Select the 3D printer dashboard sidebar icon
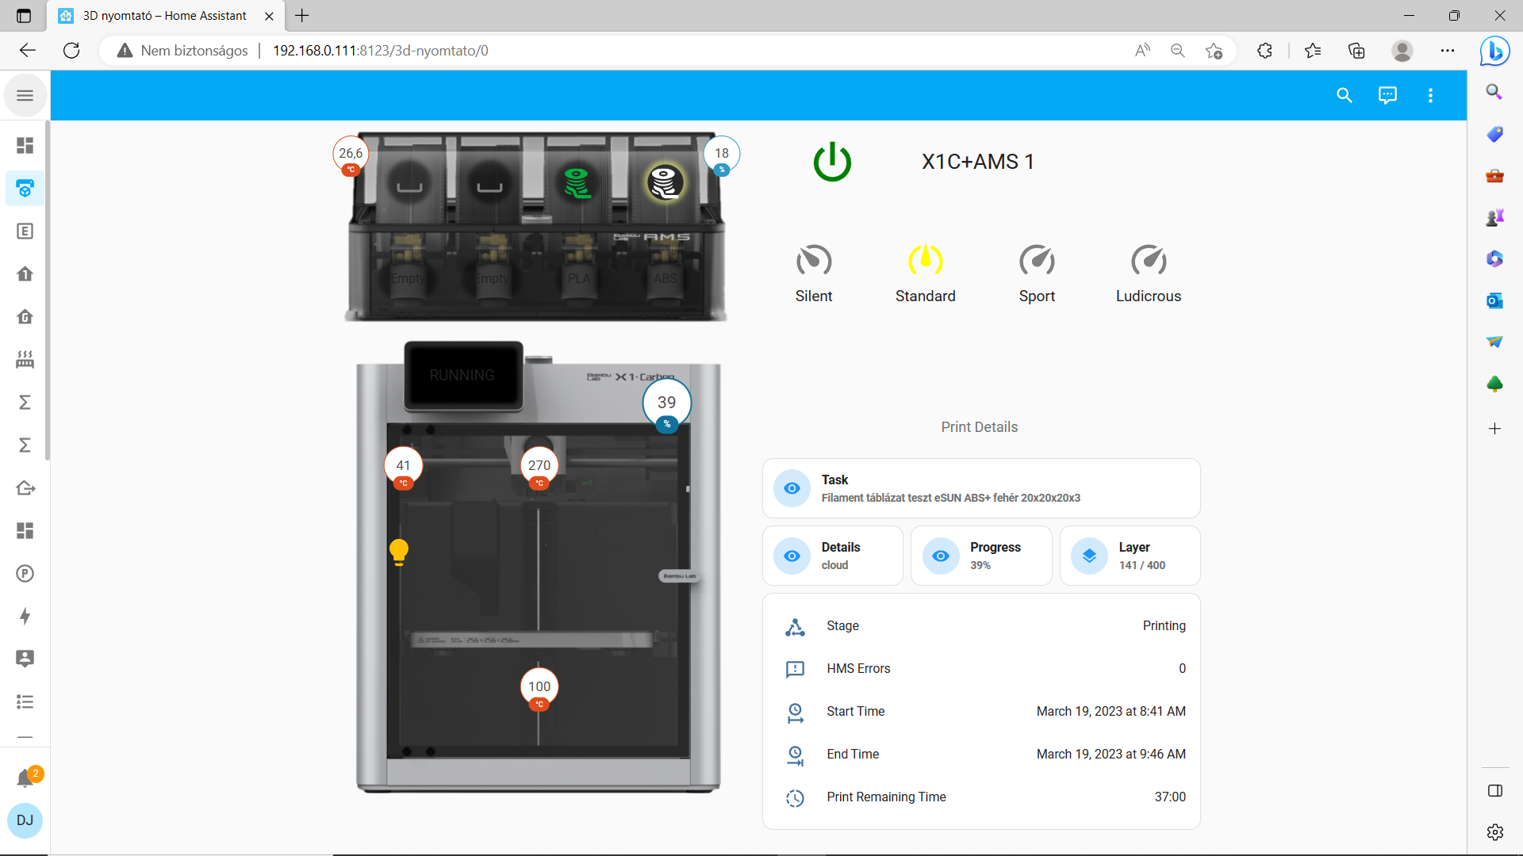This screenshot has height=856, width=1523. (x=25, y=189)
